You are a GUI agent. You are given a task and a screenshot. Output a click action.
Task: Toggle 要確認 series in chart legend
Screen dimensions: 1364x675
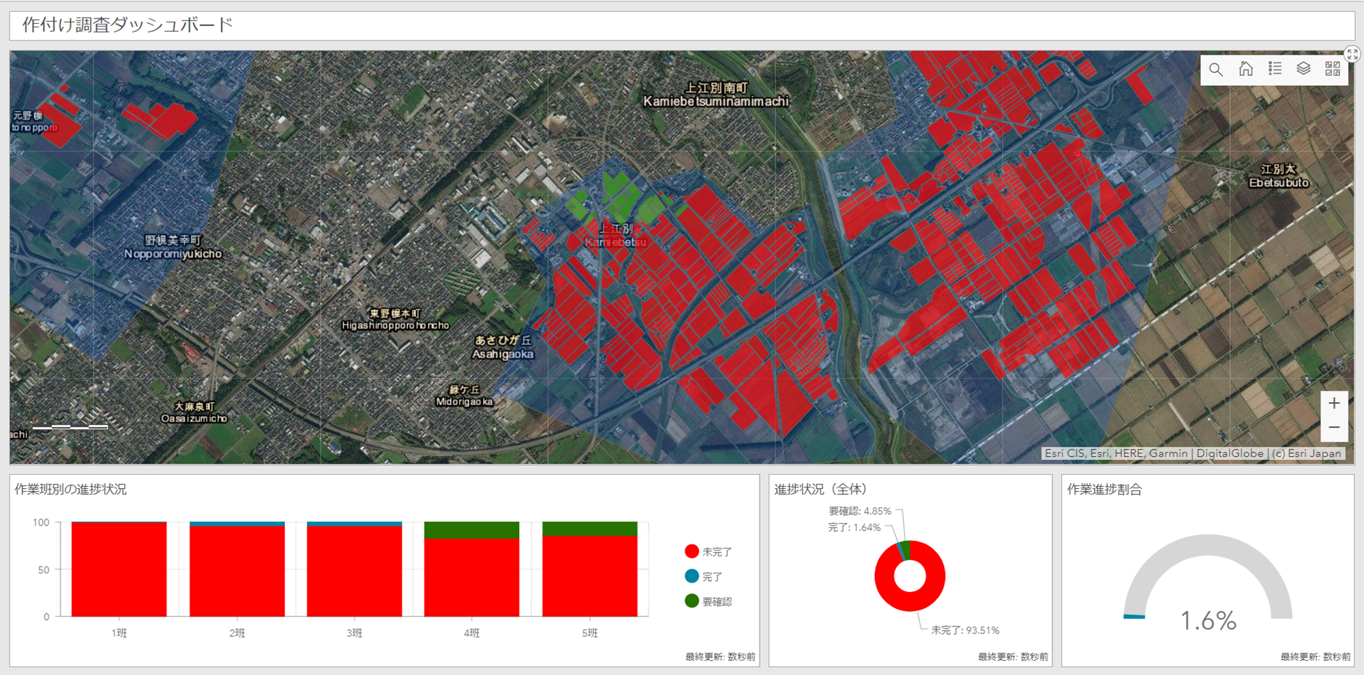pos(709,601)
